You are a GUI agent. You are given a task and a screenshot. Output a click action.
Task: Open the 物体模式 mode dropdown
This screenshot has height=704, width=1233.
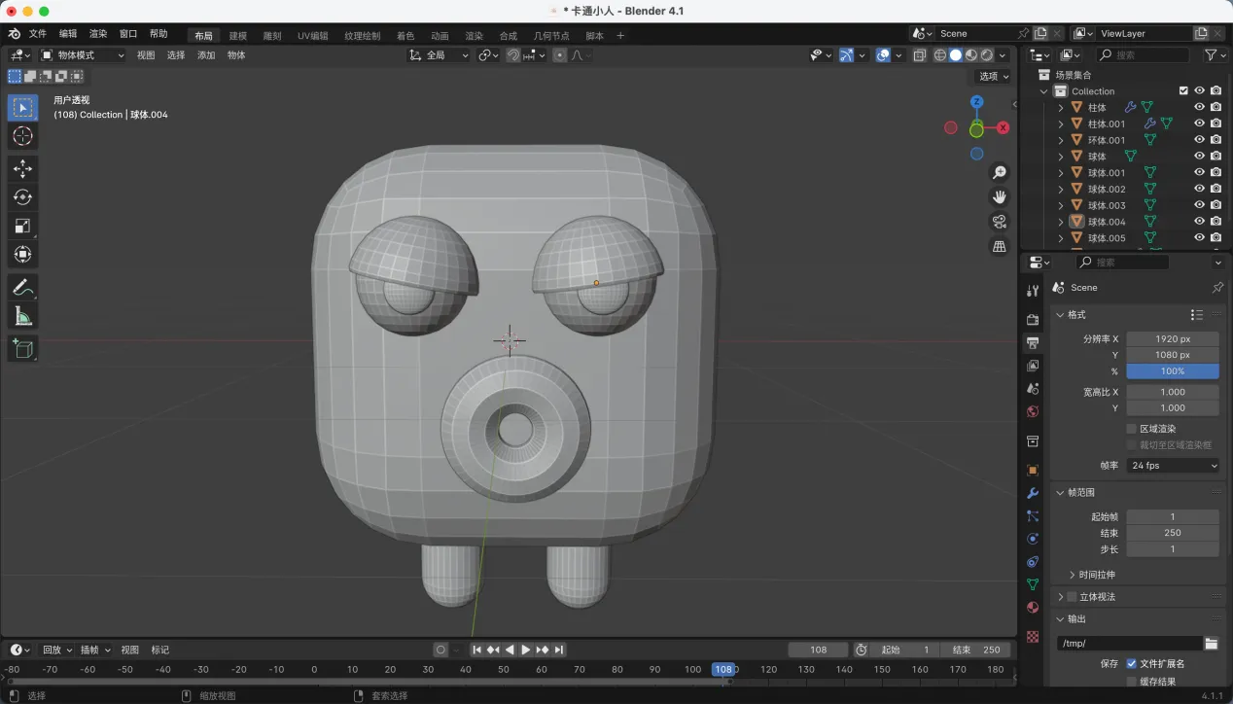point(83,55)
